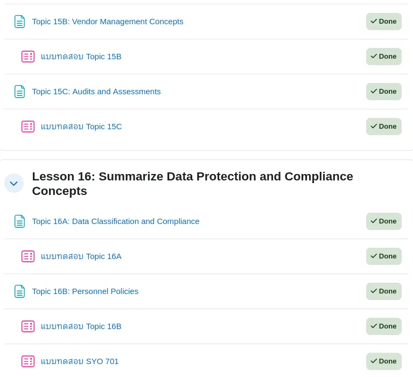The height and width of the screenshot is (377, 413).
Task: Click the Lesson 16 Summarize Data Protection heading
Action: (193, 184)
